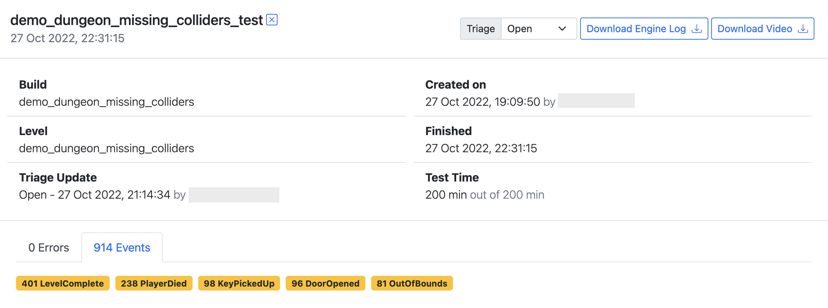Select the 81 OutOfBounds event badge

tap(411, 283)
